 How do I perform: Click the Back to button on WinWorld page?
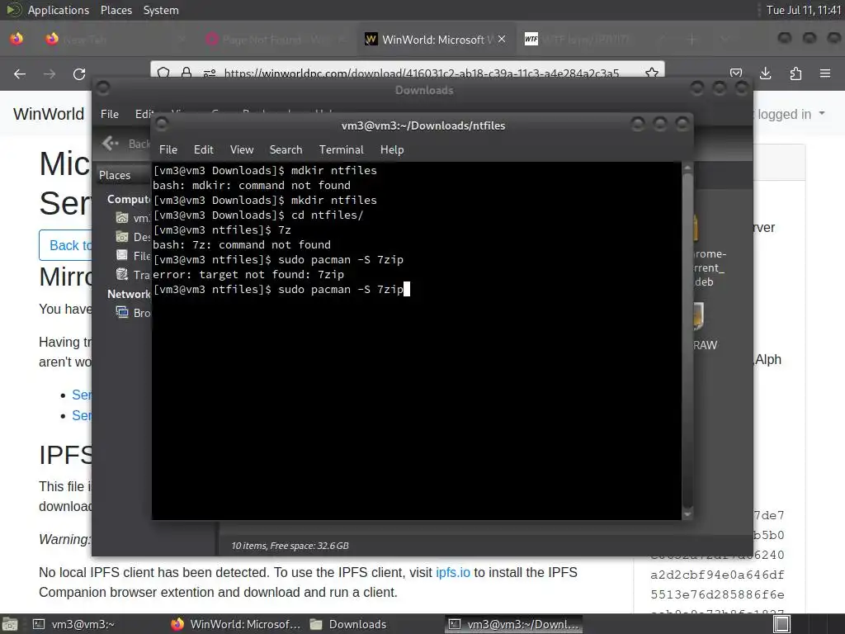click(x=65, y=245)
